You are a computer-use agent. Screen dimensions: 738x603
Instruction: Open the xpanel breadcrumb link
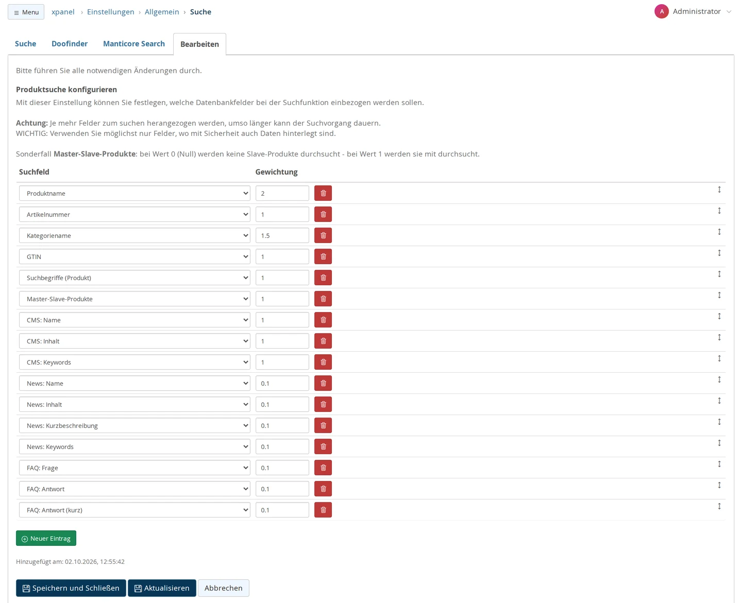(63, 12)
